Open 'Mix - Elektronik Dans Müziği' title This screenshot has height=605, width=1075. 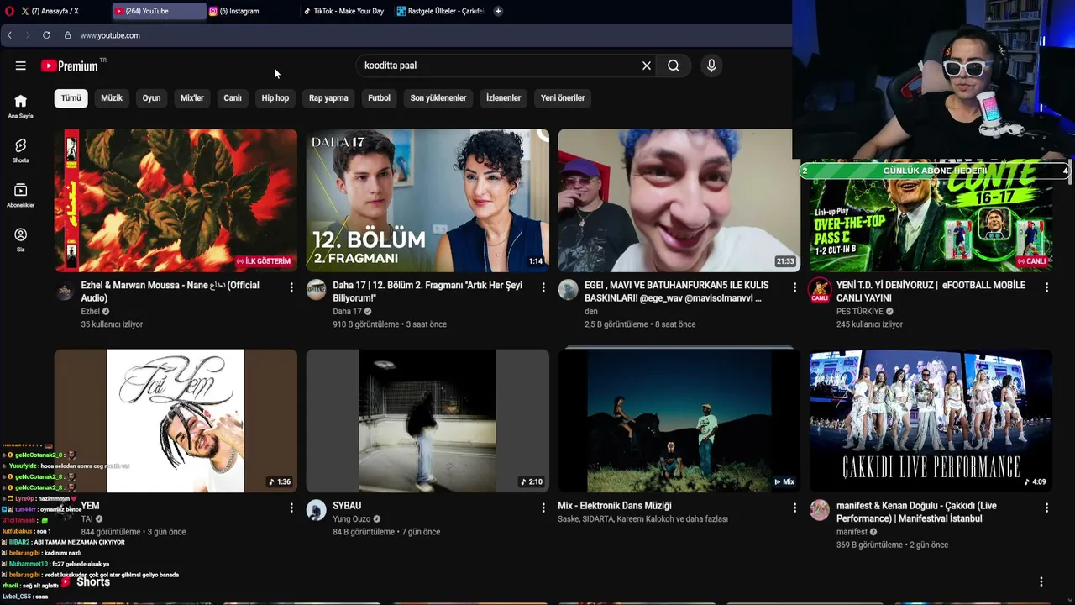(x=615, y=506)
